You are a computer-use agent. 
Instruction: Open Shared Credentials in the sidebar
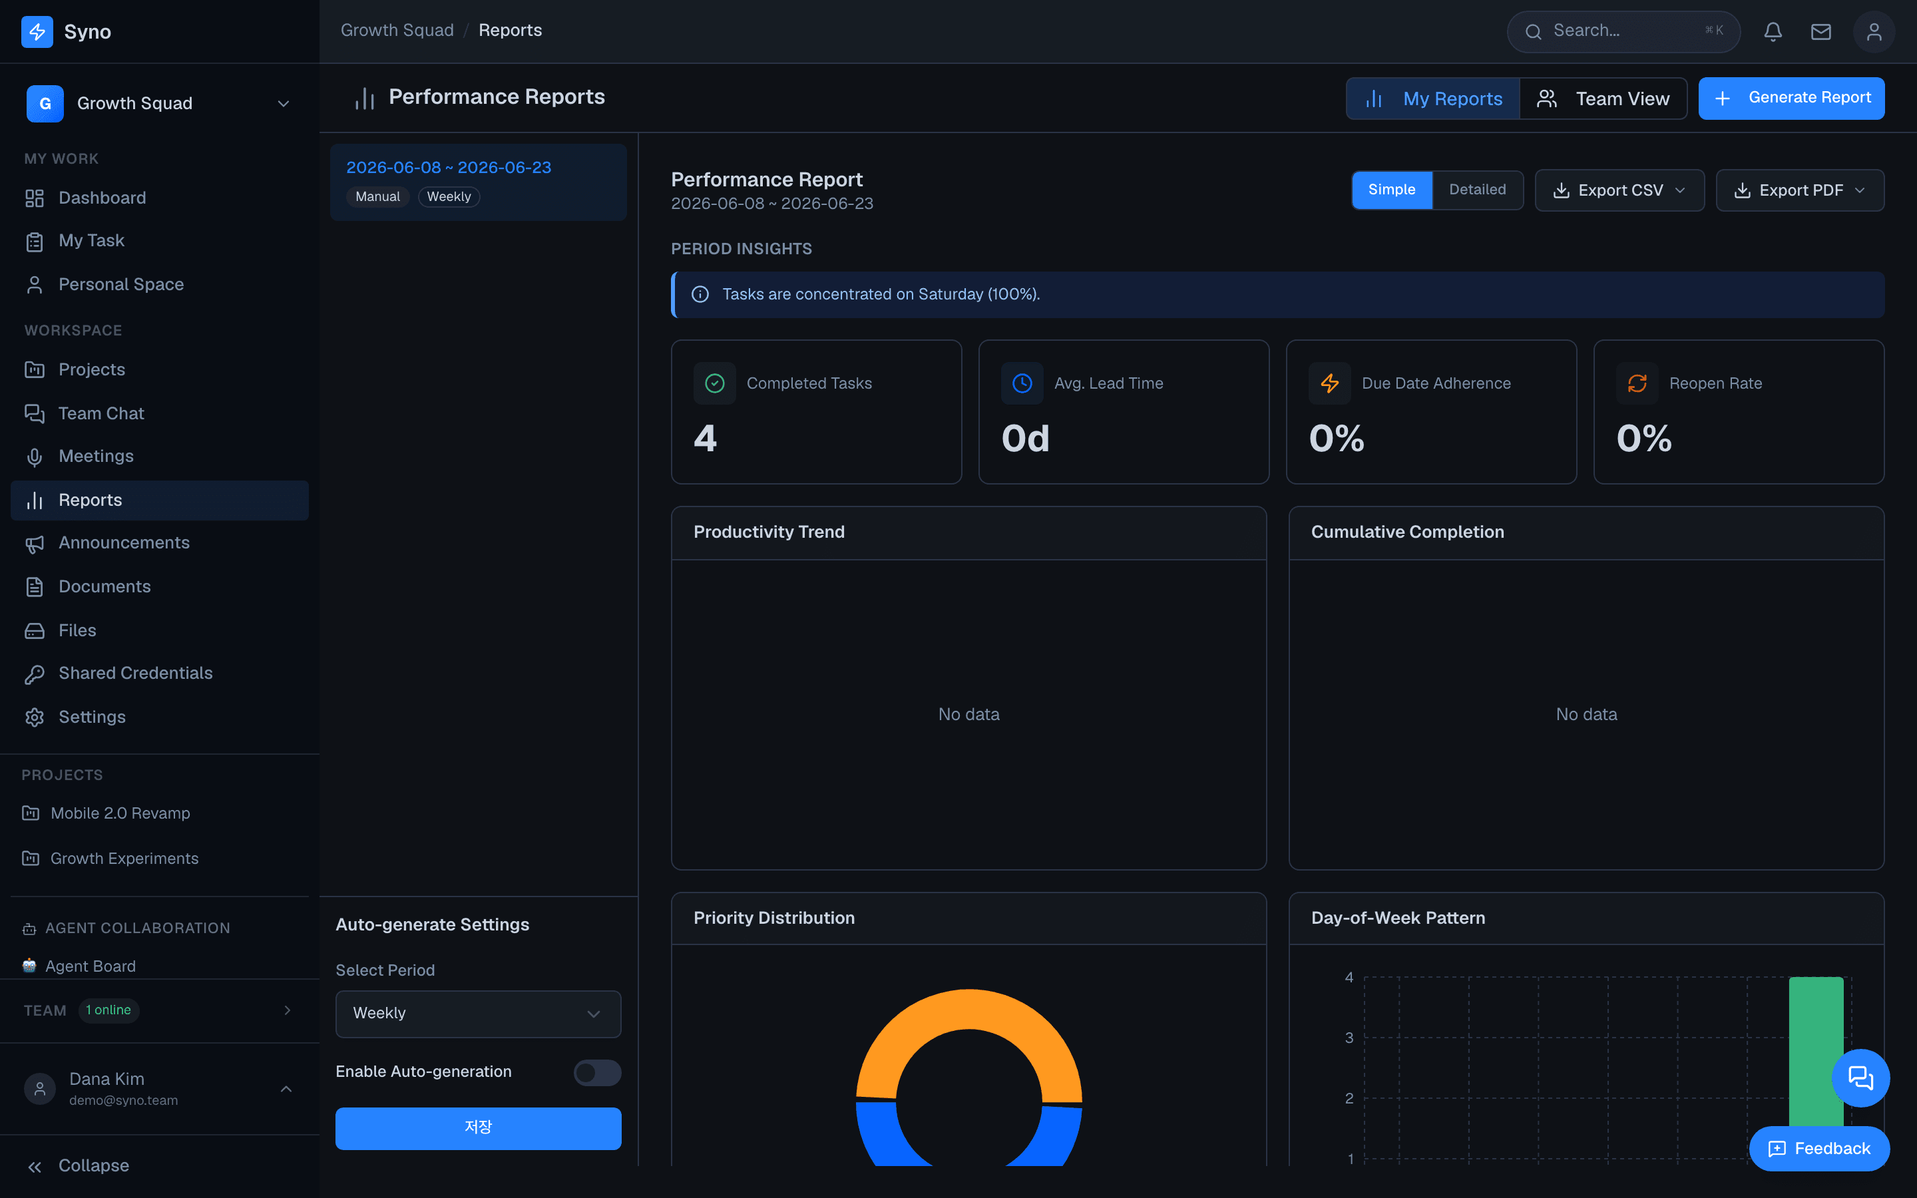point(160,674)
